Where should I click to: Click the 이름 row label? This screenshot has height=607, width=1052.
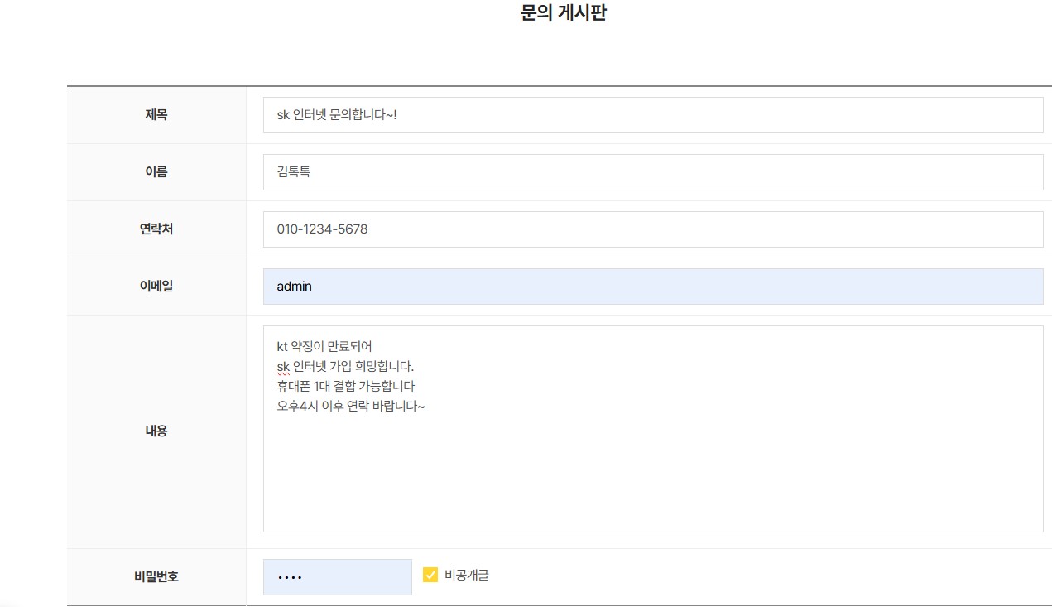click(156, 172)
